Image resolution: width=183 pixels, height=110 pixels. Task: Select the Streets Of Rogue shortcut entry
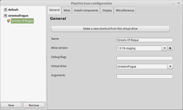(22, 21)
